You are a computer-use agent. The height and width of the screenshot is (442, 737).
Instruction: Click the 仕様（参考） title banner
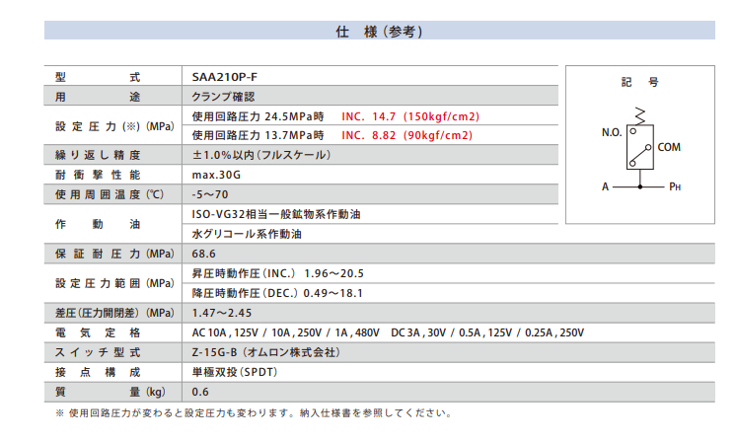tap(380, 32)
